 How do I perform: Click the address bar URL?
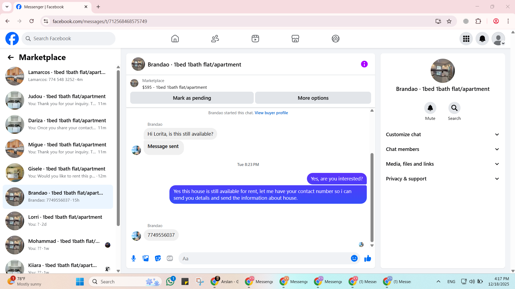point(100,21)
